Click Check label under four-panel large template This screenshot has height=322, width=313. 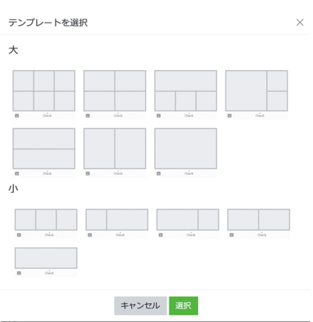pyautogui.click(x=118, y=116)
